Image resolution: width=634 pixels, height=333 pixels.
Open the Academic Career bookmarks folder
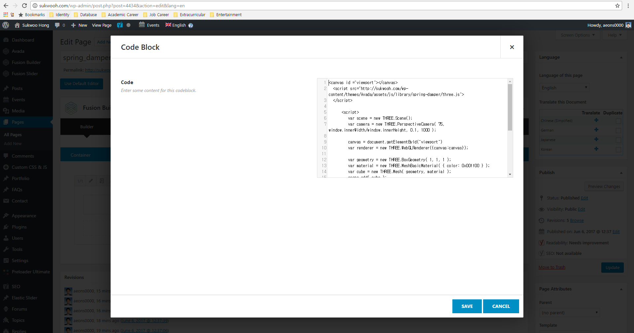tap(120, 15)
